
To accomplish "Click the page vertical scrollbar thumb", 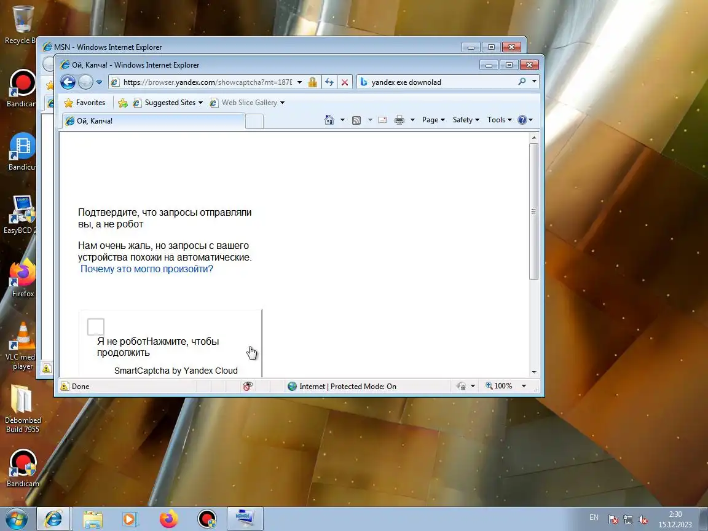I will [533, 211].
